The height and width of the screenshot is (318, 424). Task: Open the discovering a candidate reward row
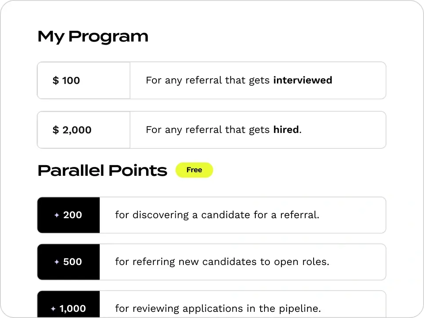tap(212, 215)
